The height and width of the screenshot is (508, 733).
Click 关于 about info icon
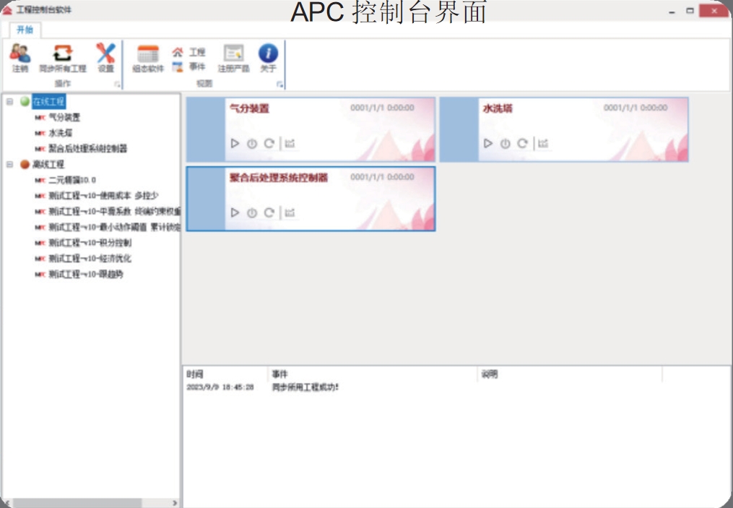pos(267,53)
